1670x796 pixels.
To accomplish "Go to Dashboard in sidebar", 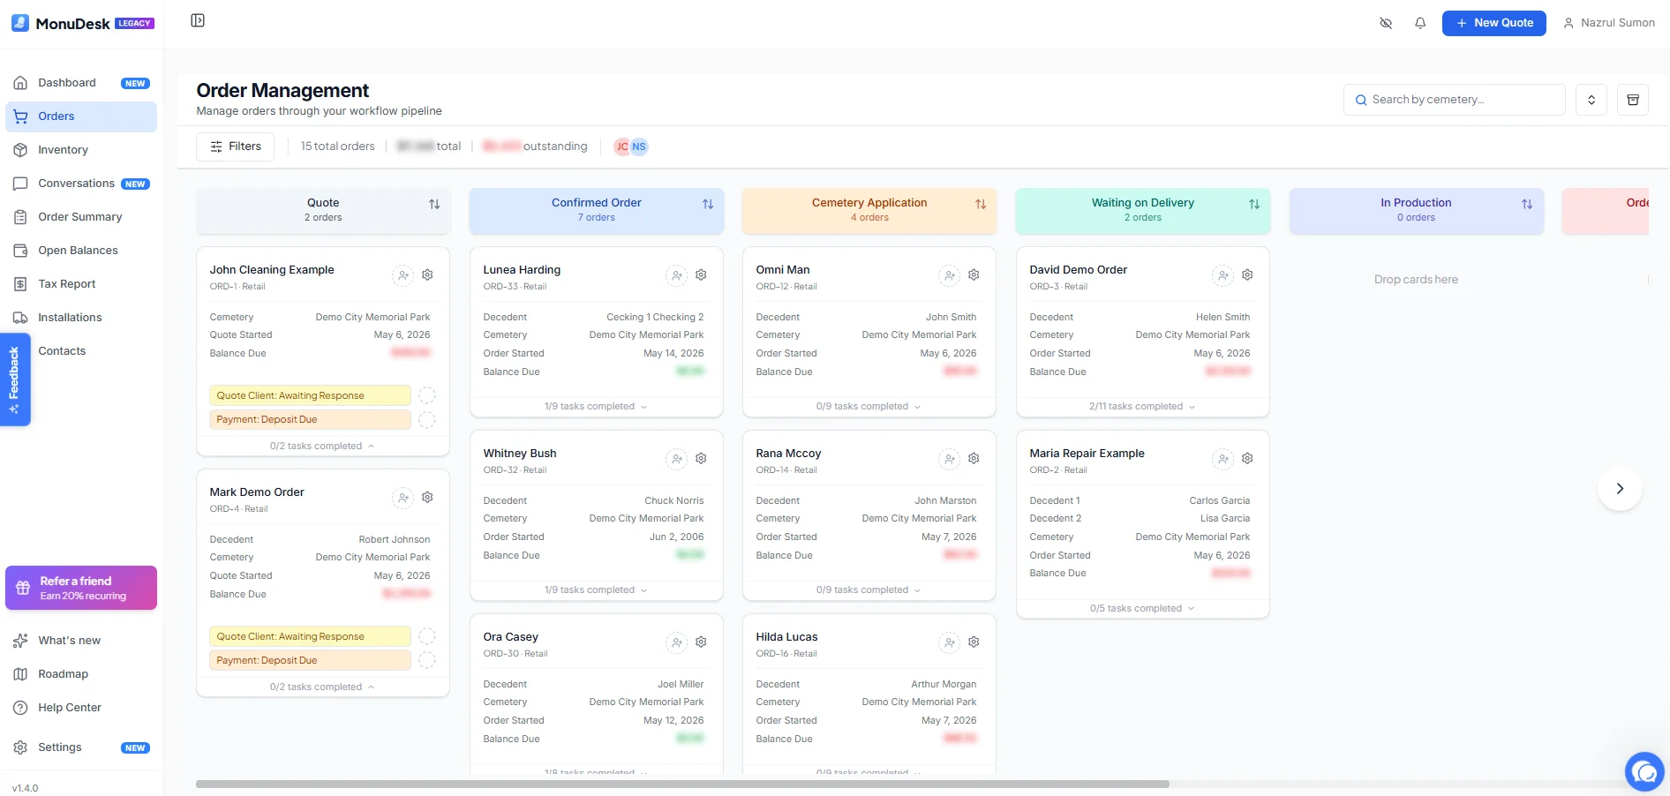I will [81, 83].
